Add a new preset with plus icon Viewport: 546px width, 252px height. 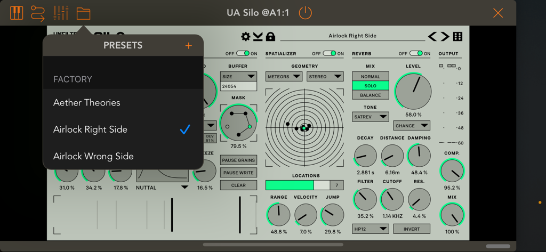point(188,46)
